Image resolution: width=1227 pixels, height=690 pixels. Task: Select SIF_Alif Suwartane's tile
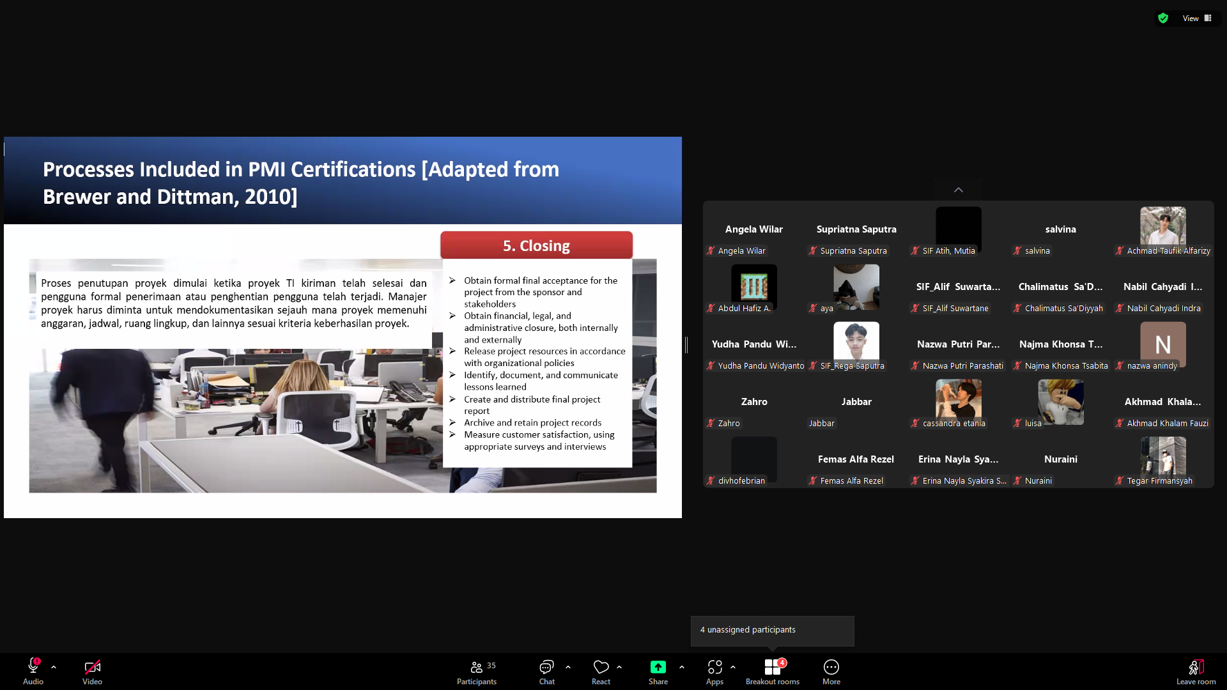coord(959,287)
